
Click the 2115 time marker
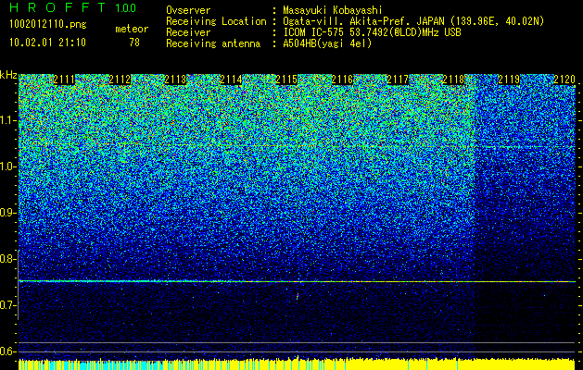(286, 80)
